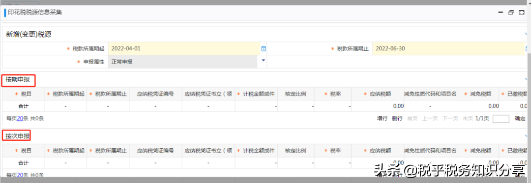Click the 印花税税源信息采集 window title
Screen dimensions: 531x183
(35, 12)
